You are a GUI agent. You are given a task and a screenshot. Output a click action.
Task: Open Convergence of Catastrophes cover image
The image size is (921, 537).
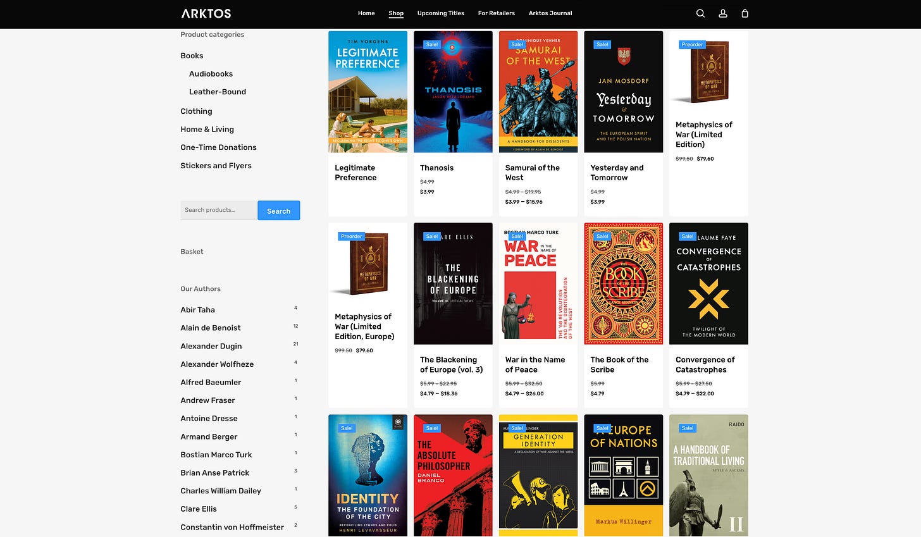click(708, 283)
